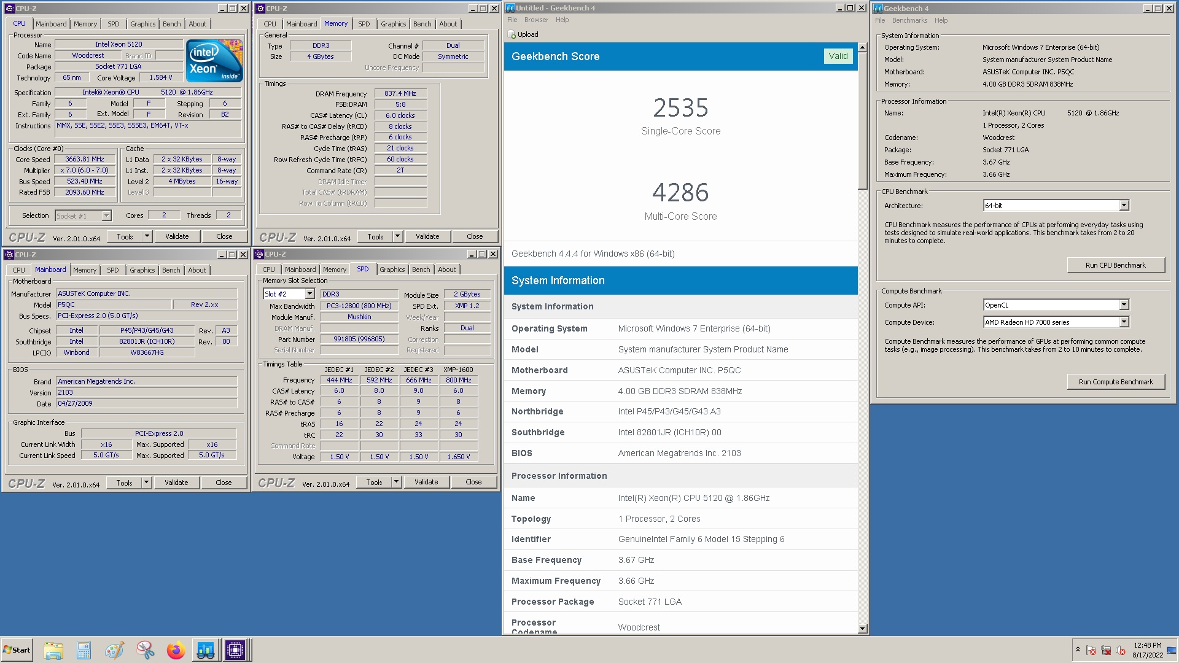The width and height of the screenshot is (1179, 663).
Task: Click the system clock showing 12:48 PM
Action: pos(1147,645)
